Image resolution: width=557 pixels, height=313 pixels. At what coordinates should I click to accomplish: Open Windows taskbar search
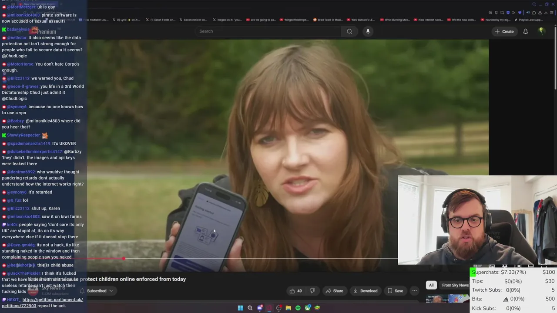(250, 308)
